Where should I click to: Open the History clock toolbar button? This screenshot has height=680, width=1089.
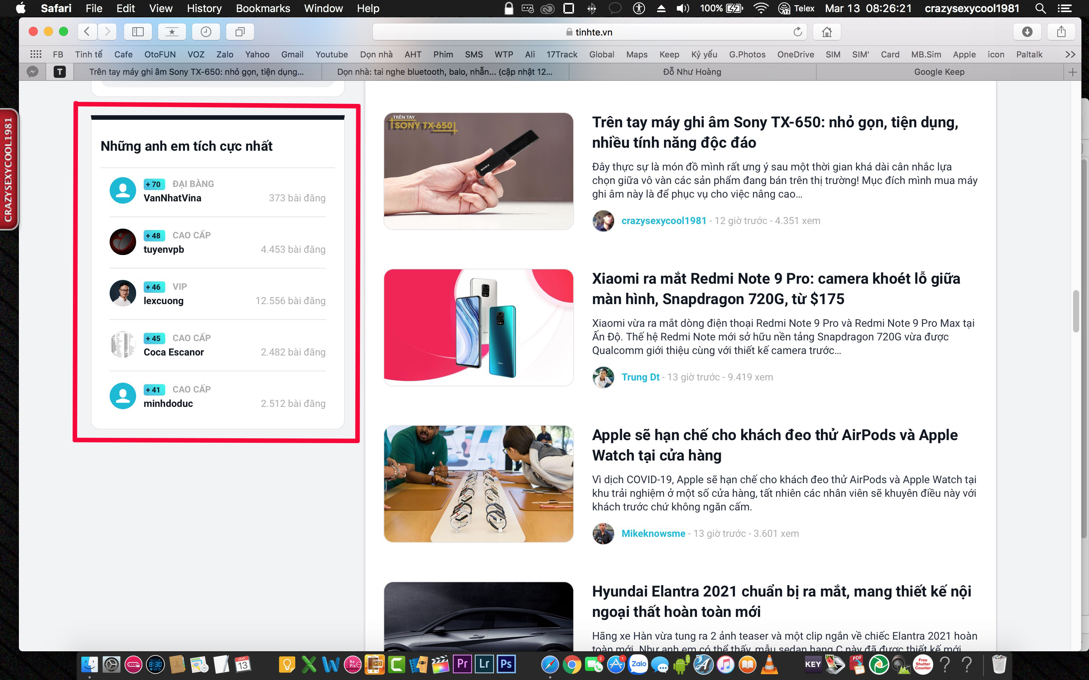tap(206, 31)
